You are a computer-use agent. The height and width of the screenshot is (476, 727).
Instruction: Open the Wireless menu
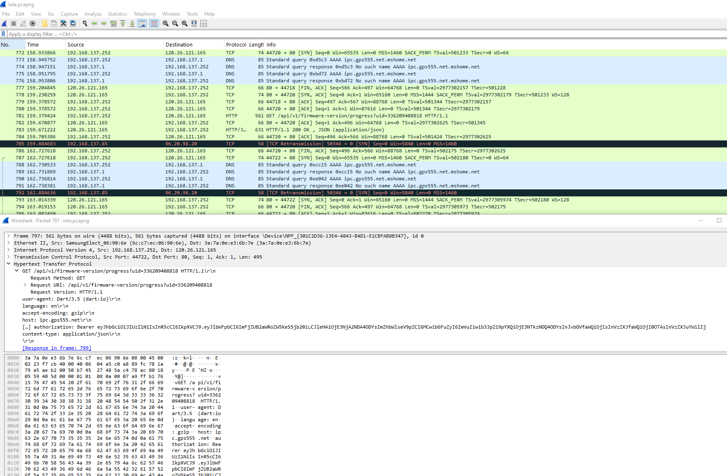point(171,14)
